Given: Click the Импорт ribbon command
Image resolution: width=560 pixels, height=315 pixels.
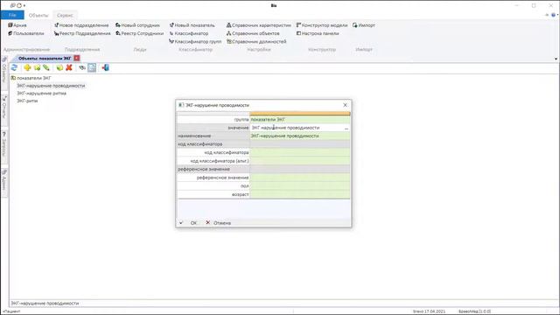Looking at the screenshot, I should click(364, 25).
